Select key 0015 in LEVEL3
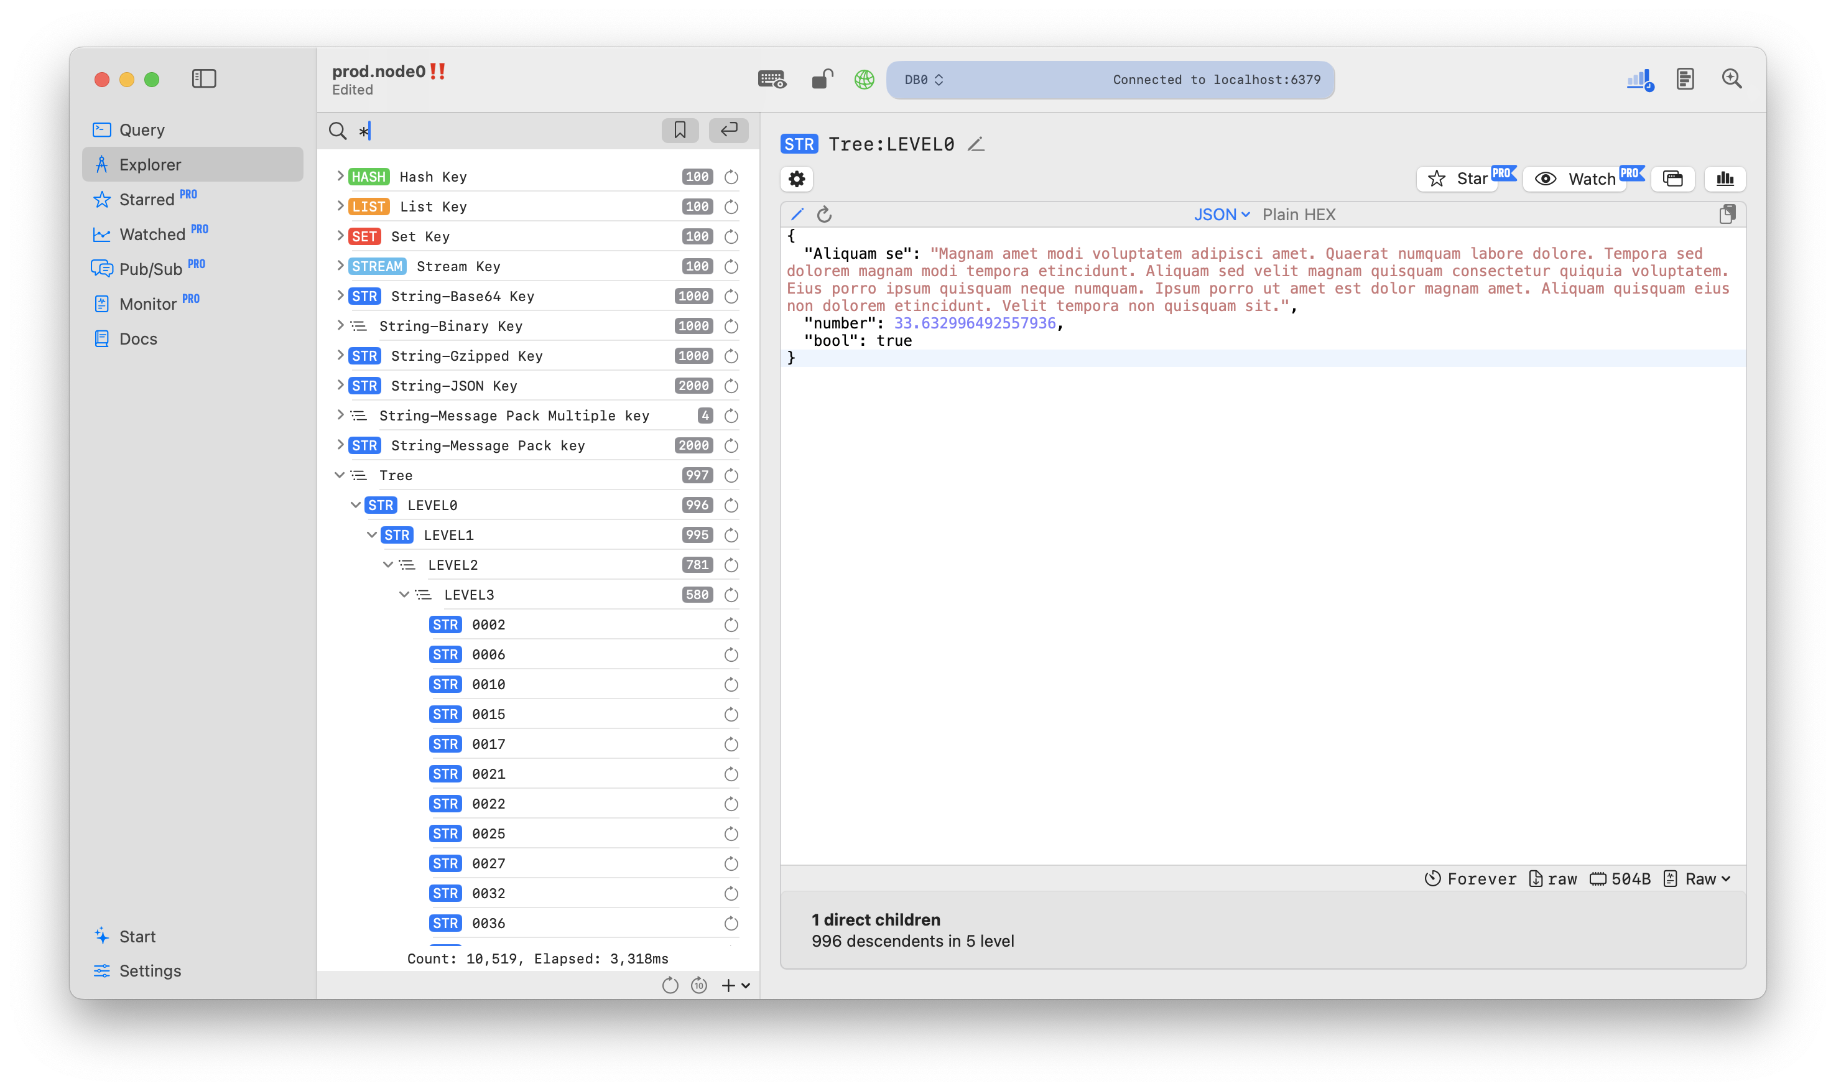The width and height of the screenshot is (1836, 1091). point(488,714)
